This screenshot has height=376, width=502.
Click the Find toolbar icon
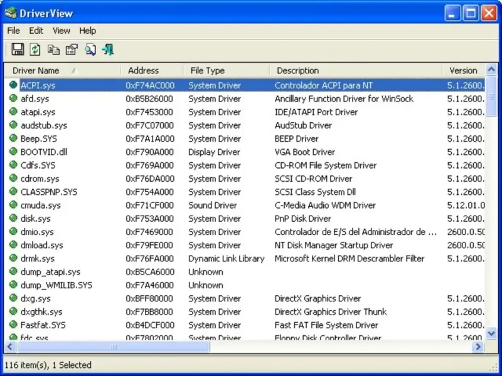pos(90,50)
